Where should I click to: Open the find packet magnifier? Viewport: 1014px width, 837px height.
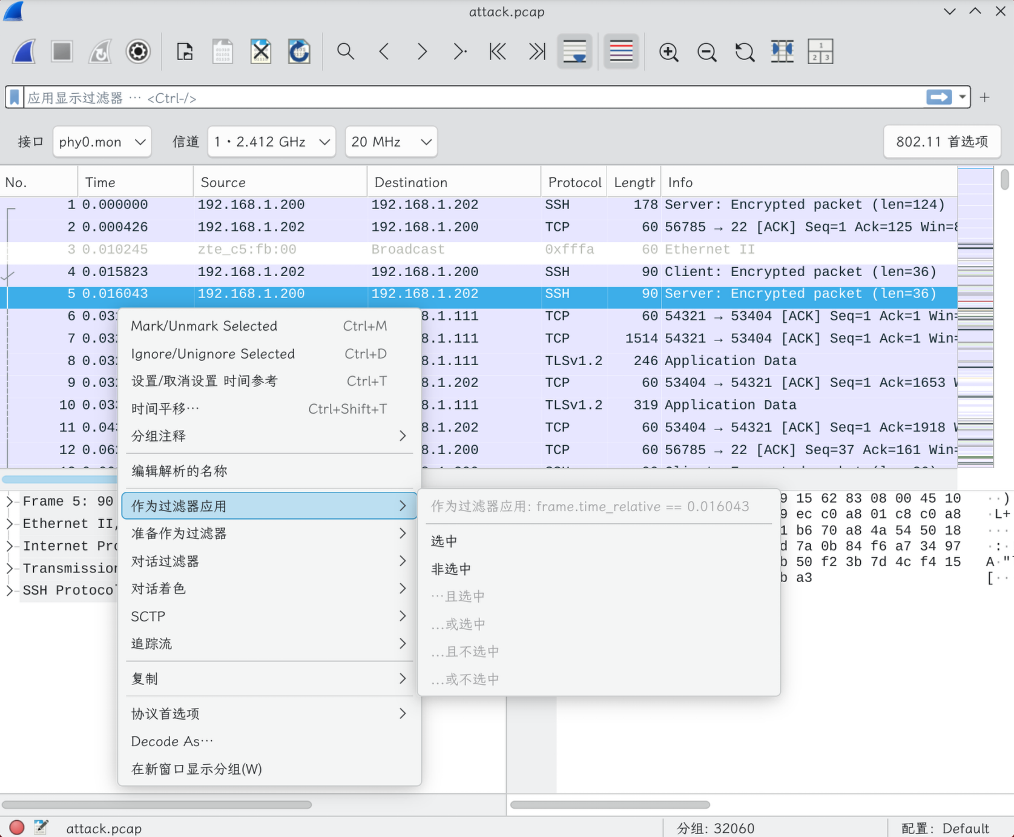(x=346, y=51)
